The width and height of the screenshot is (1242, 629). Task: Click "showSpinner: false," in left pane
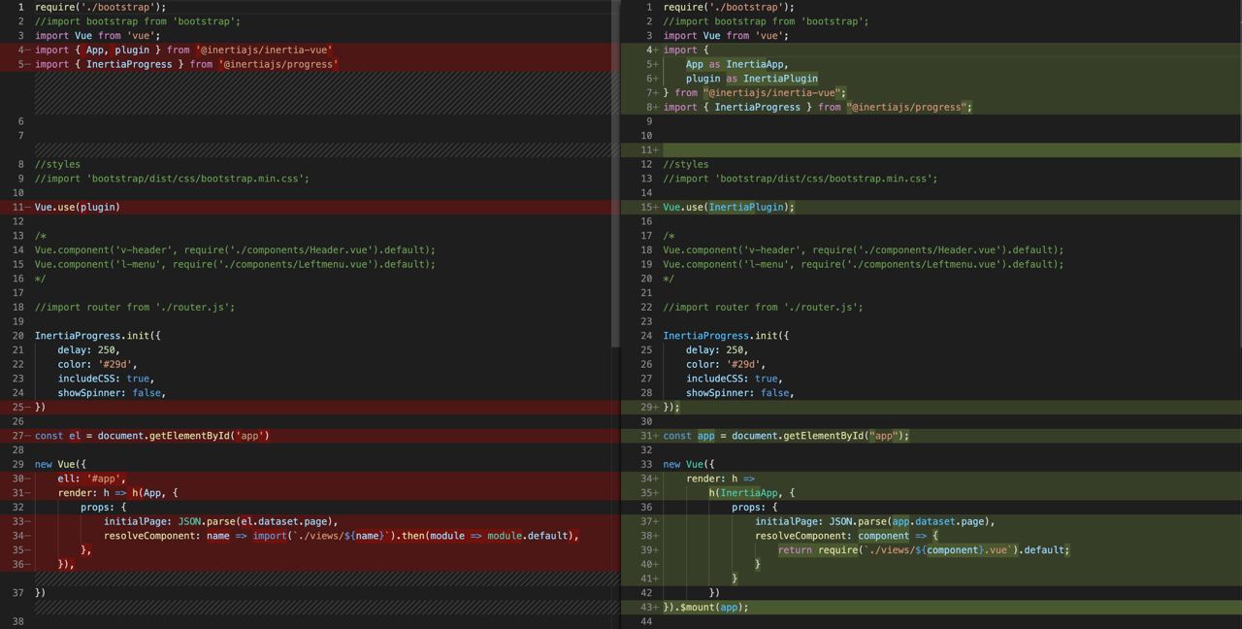point(112,393)
